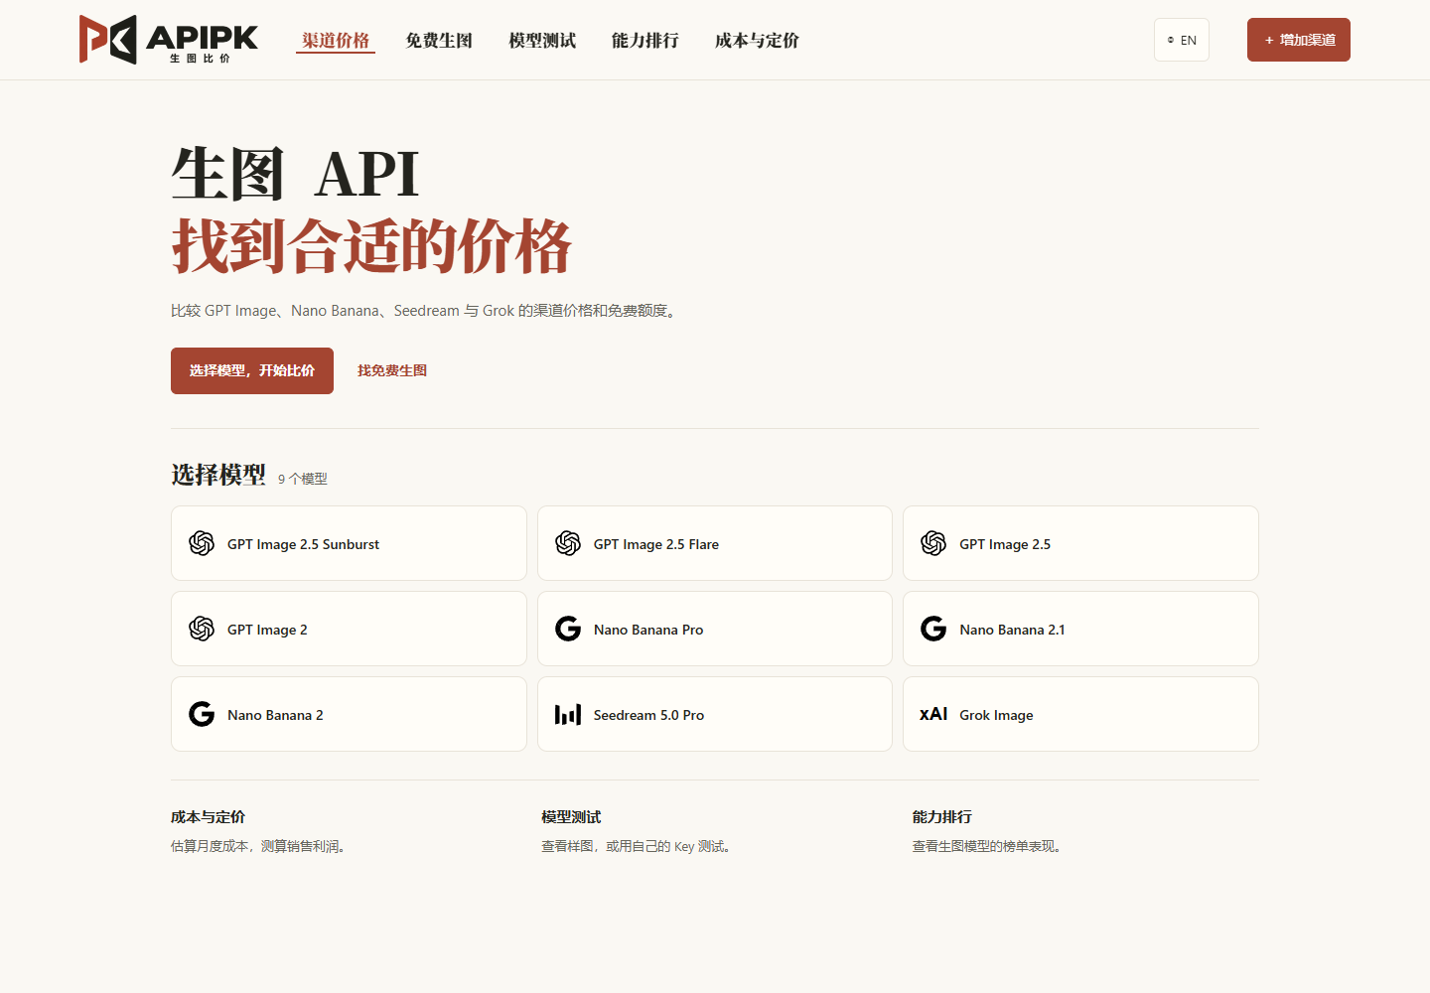Click the Google icon on Nano Banana 2 card
Image resolution: width=1430 pixels, height=993 pixels.
coord(202,714)
